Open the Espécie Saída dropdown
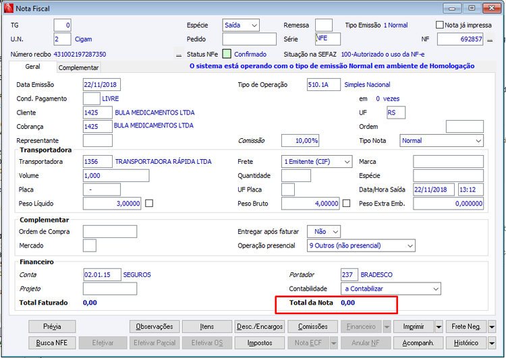This screenshot has width=506, height=358. point(241,25)
